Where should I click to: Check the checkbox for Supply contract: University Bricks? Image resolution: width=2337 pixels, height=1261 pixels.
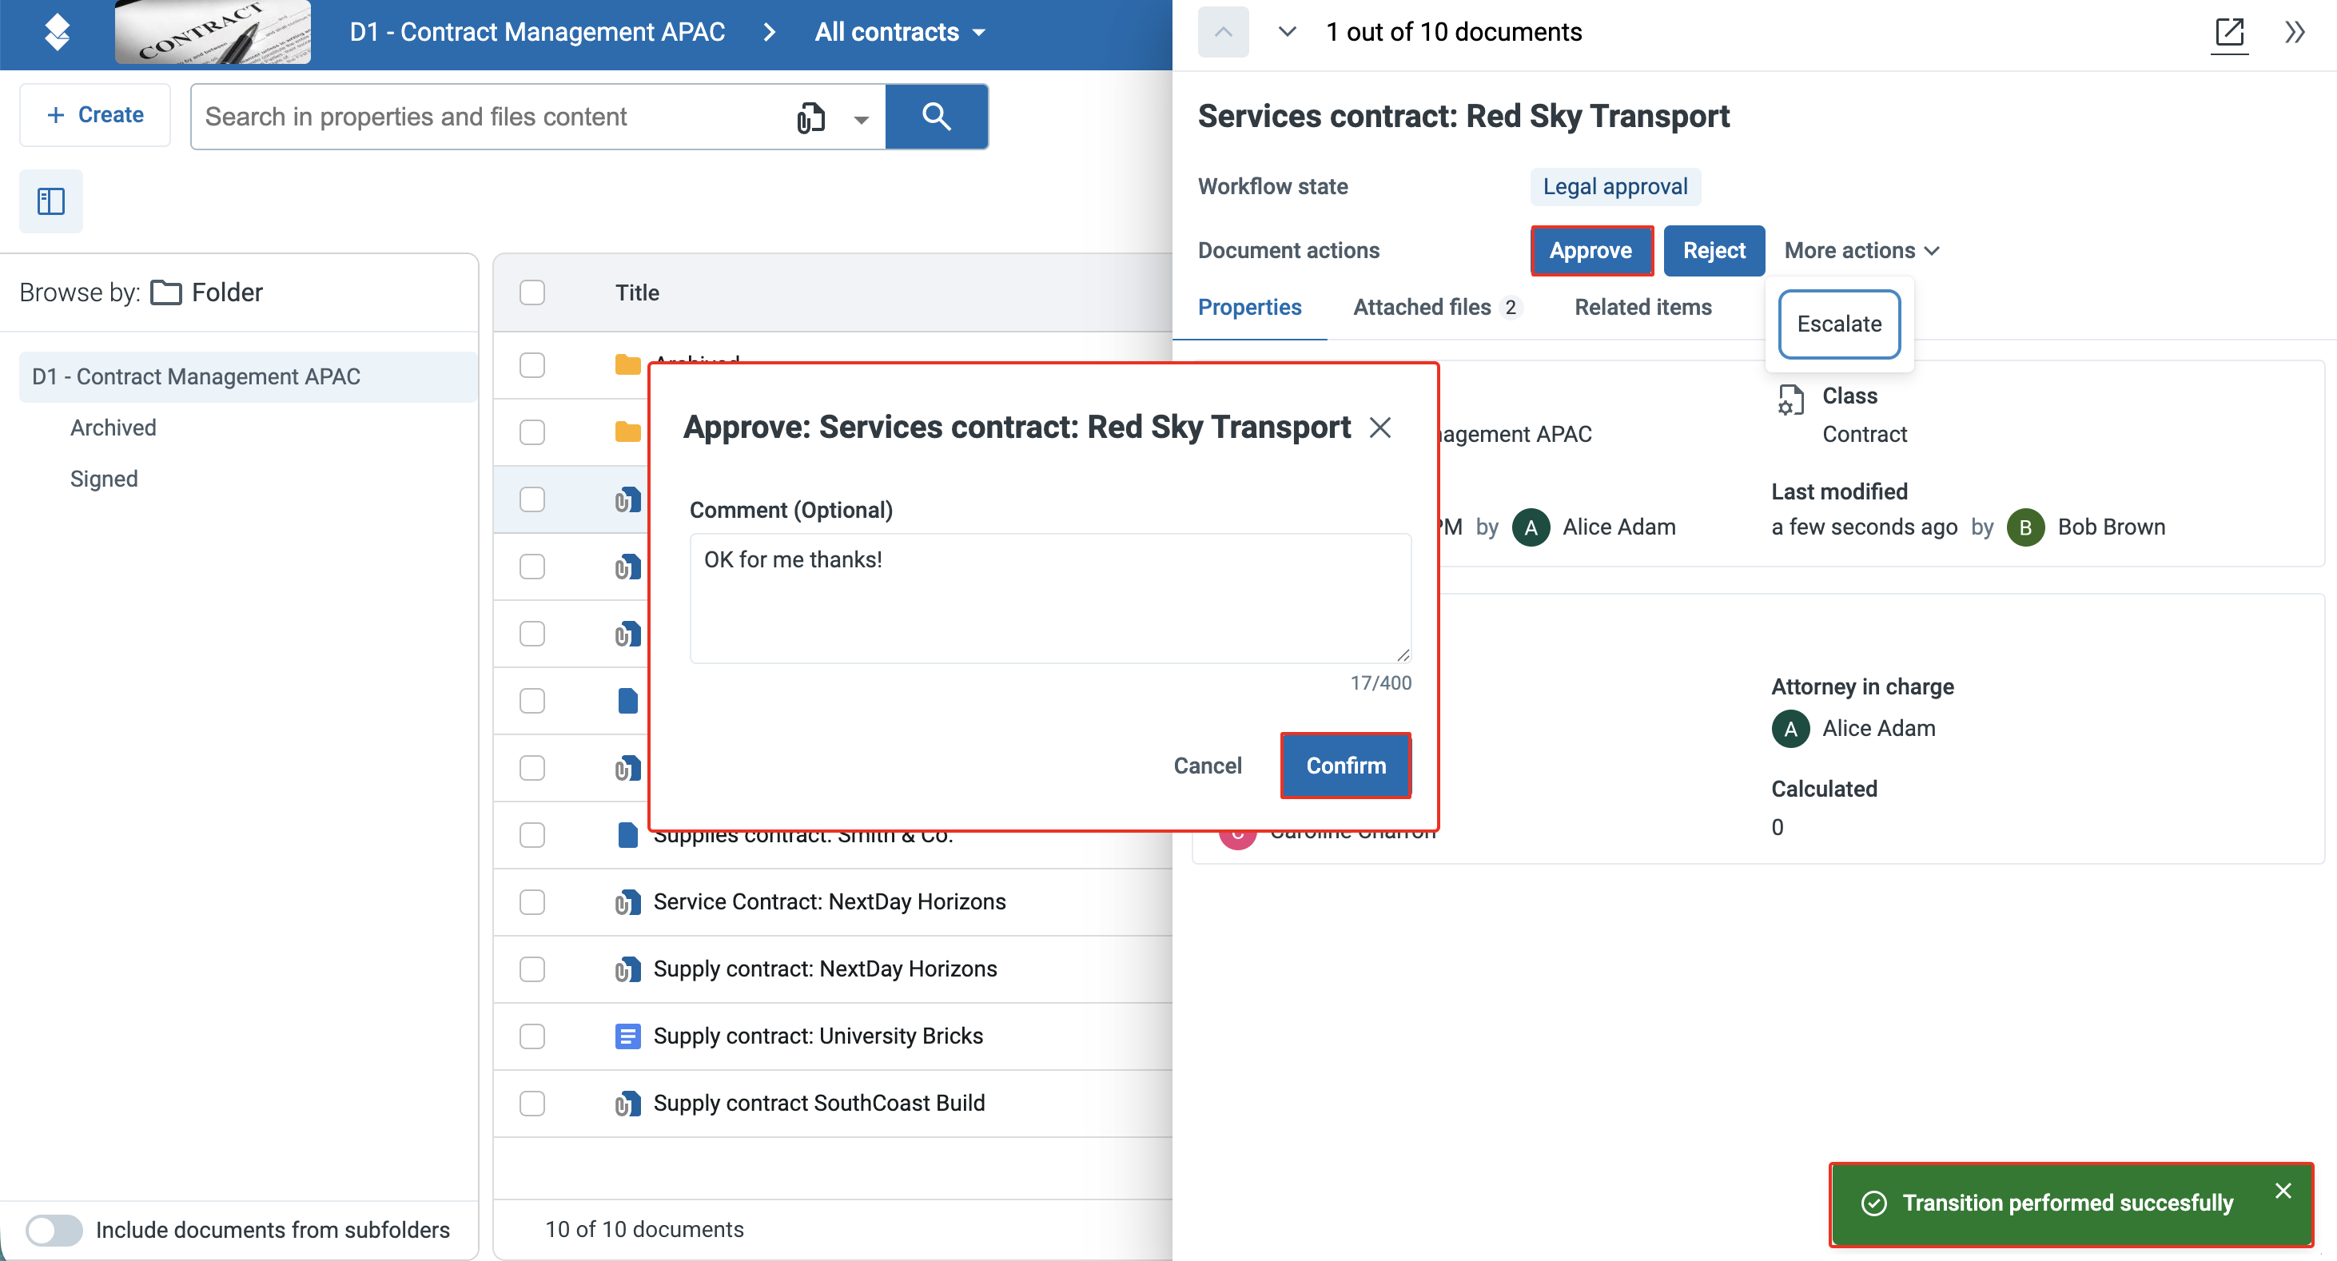532,1037
